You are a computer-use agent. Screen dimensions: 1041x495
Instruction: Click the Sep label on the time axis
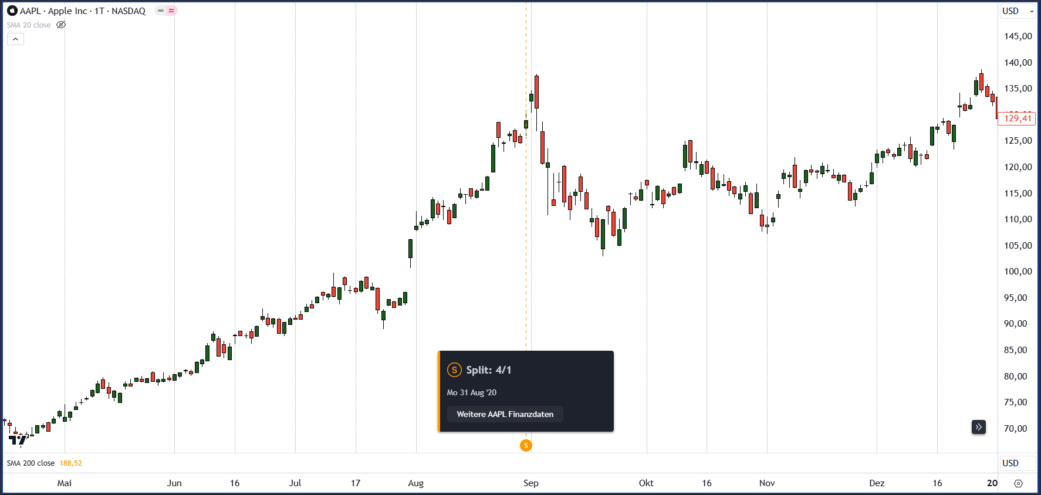click(x=530, y=483)
